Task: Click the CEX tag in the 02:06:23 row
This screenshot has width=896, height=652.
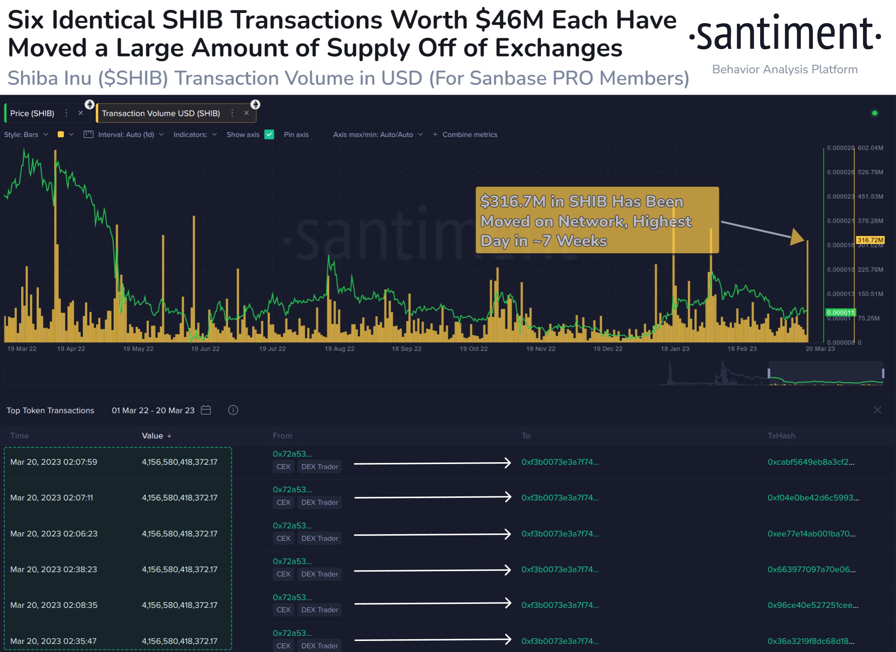Action: point(283,538)
